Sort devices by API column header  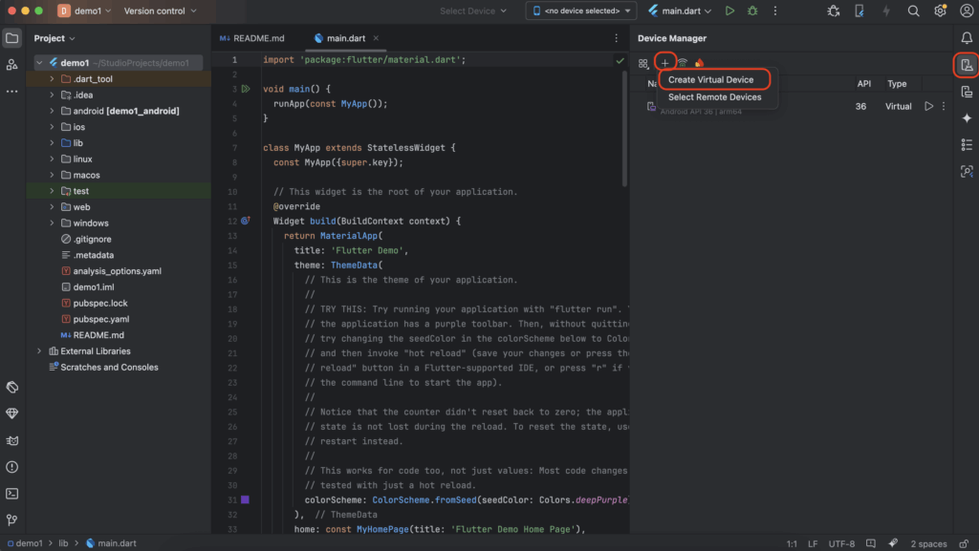864,83
